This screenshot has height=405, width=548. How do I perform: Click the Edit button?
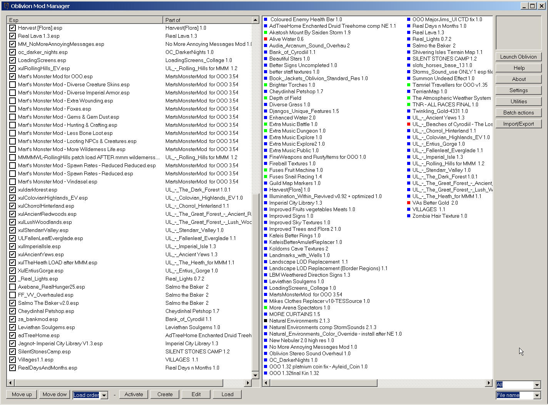(196, 394)
